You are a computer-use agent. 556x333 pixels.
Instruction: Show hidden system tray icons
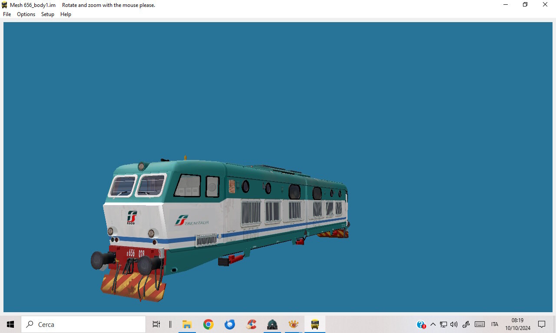tap(433, 324)
